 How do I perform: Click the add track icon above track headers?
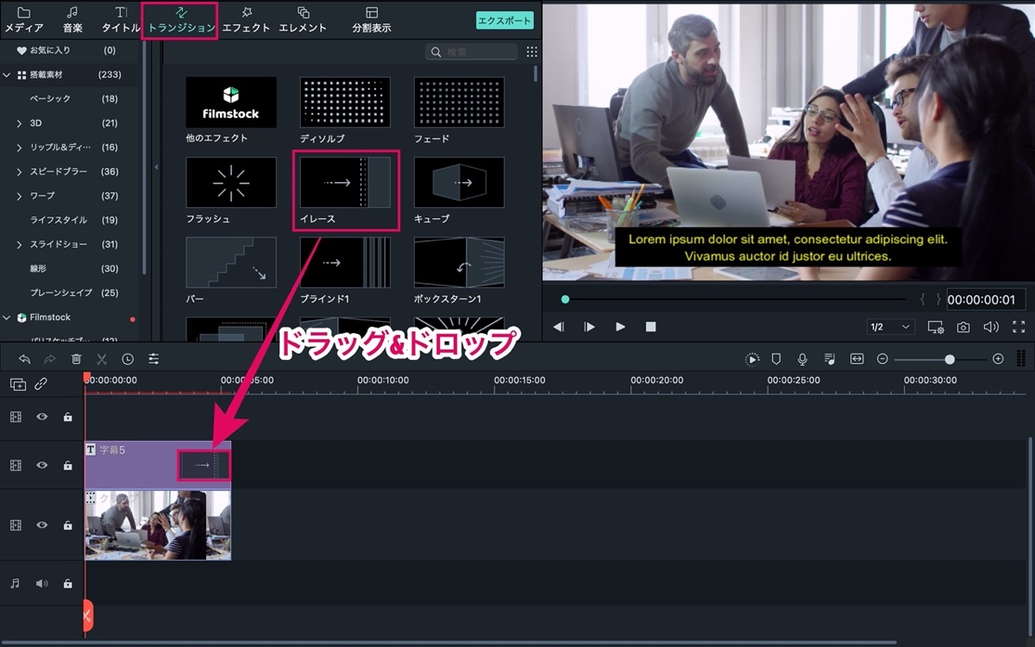[17, 385]
